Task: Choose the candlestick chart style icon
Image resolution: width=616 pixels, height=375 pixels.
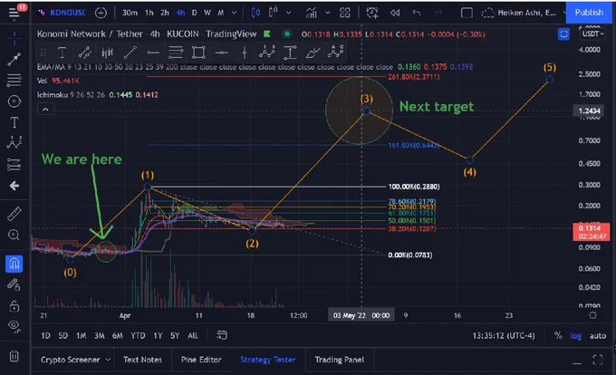Action: pos(255,13)
